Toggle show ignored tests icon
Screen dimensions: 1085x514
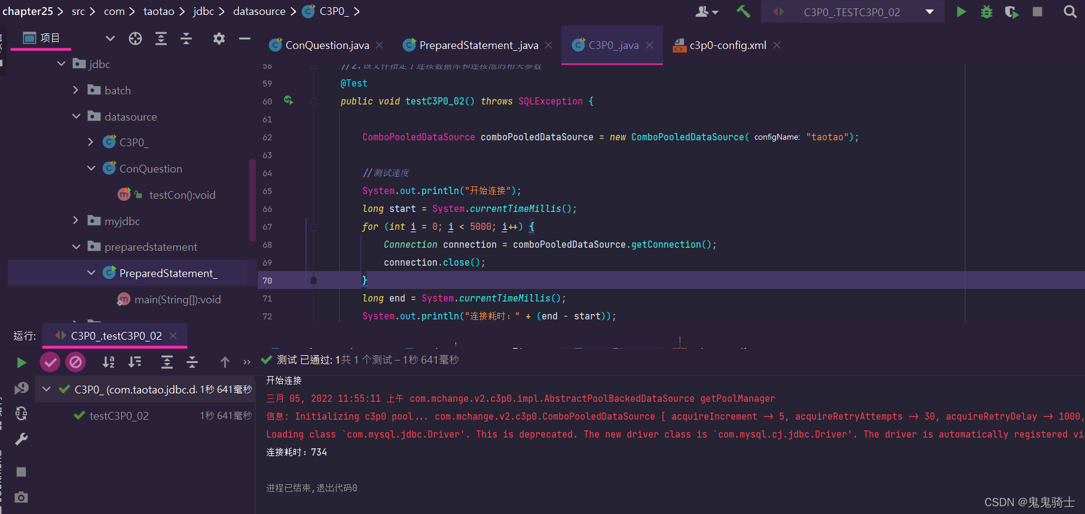point(75,362)
